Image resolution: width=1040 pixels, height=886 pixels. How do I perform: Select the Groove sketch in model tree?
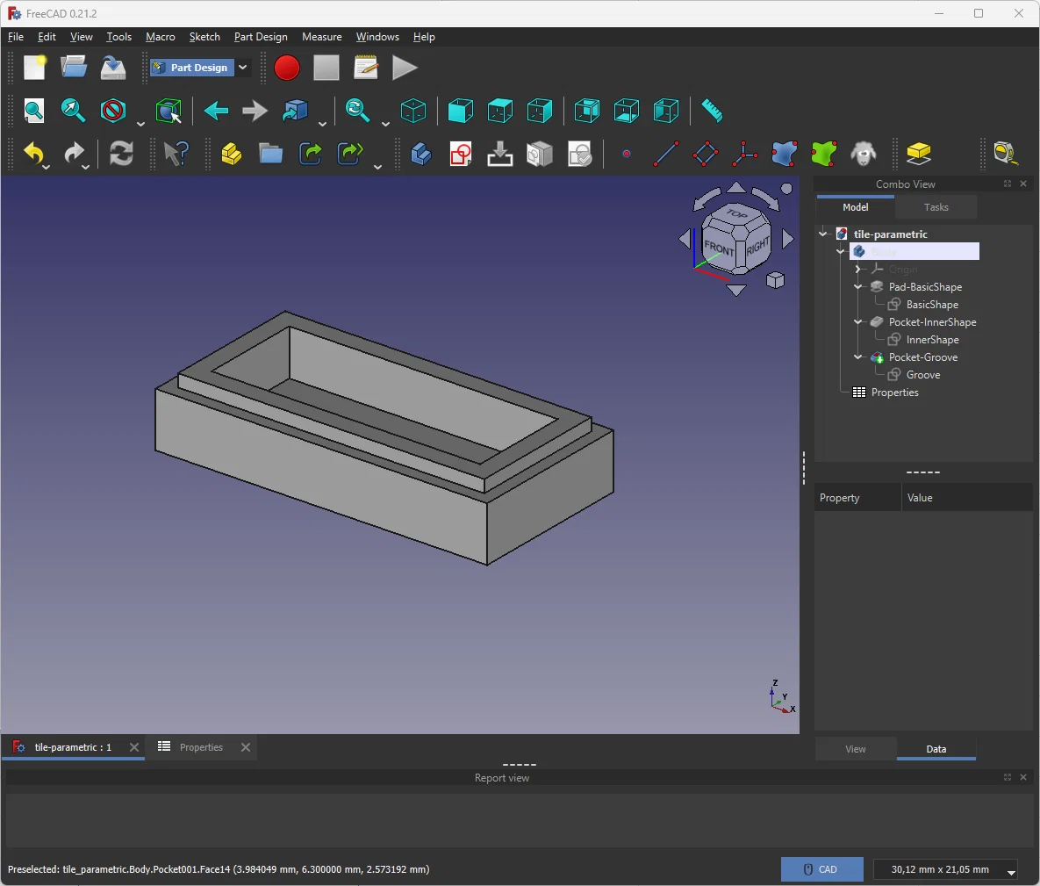[922, 375]
